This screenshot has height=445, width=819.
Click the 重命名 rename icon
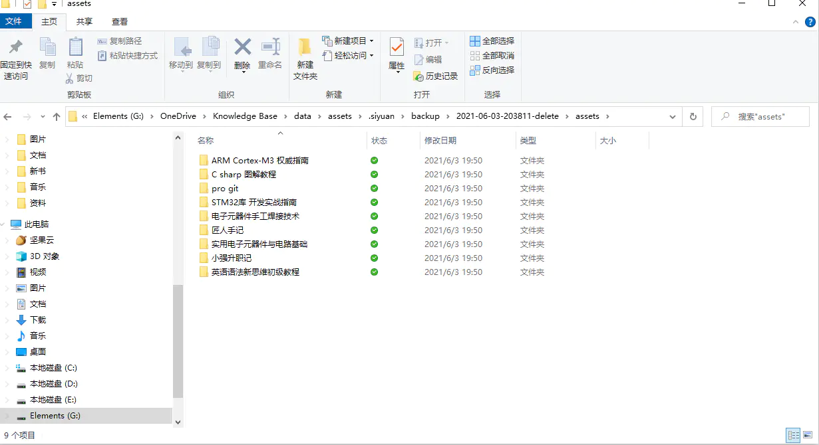270,47
